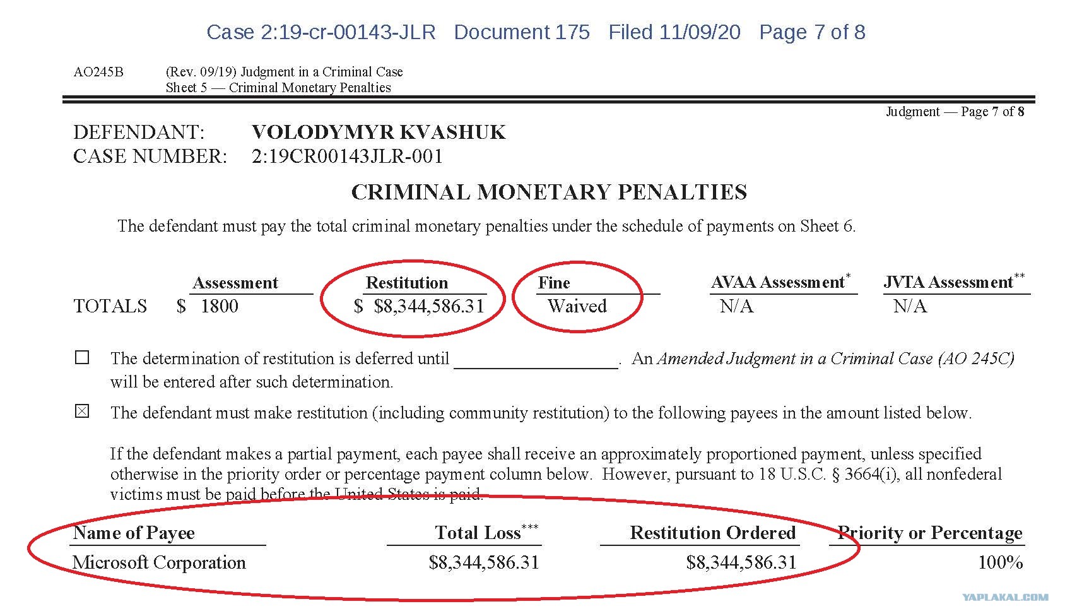Viewport: 1065px width, 616px height.
Task: Click the Priority or Percentage header
Action: [x=930, y=533]
